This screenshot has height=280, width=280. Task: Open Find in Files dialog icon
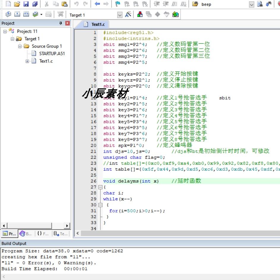click(x=195, y=4)
